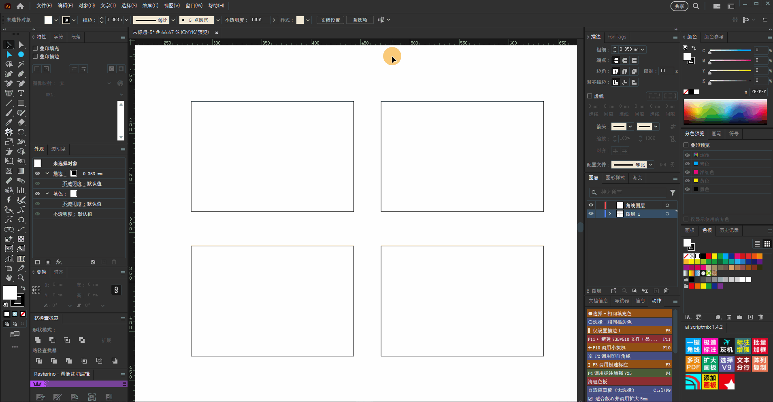This screenshot has width=773, height=402.
Task: Click the fx add effect icon
Action: tap(59, 262)
